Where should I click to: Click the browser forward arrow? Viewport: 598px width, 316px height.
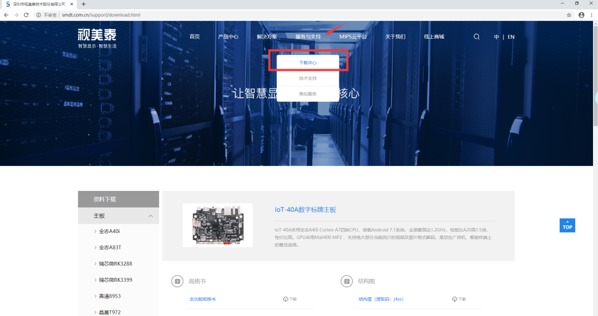(16, 15)
